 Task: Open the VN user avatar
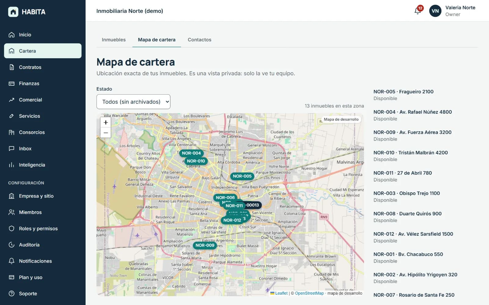[x=435, y=11]
